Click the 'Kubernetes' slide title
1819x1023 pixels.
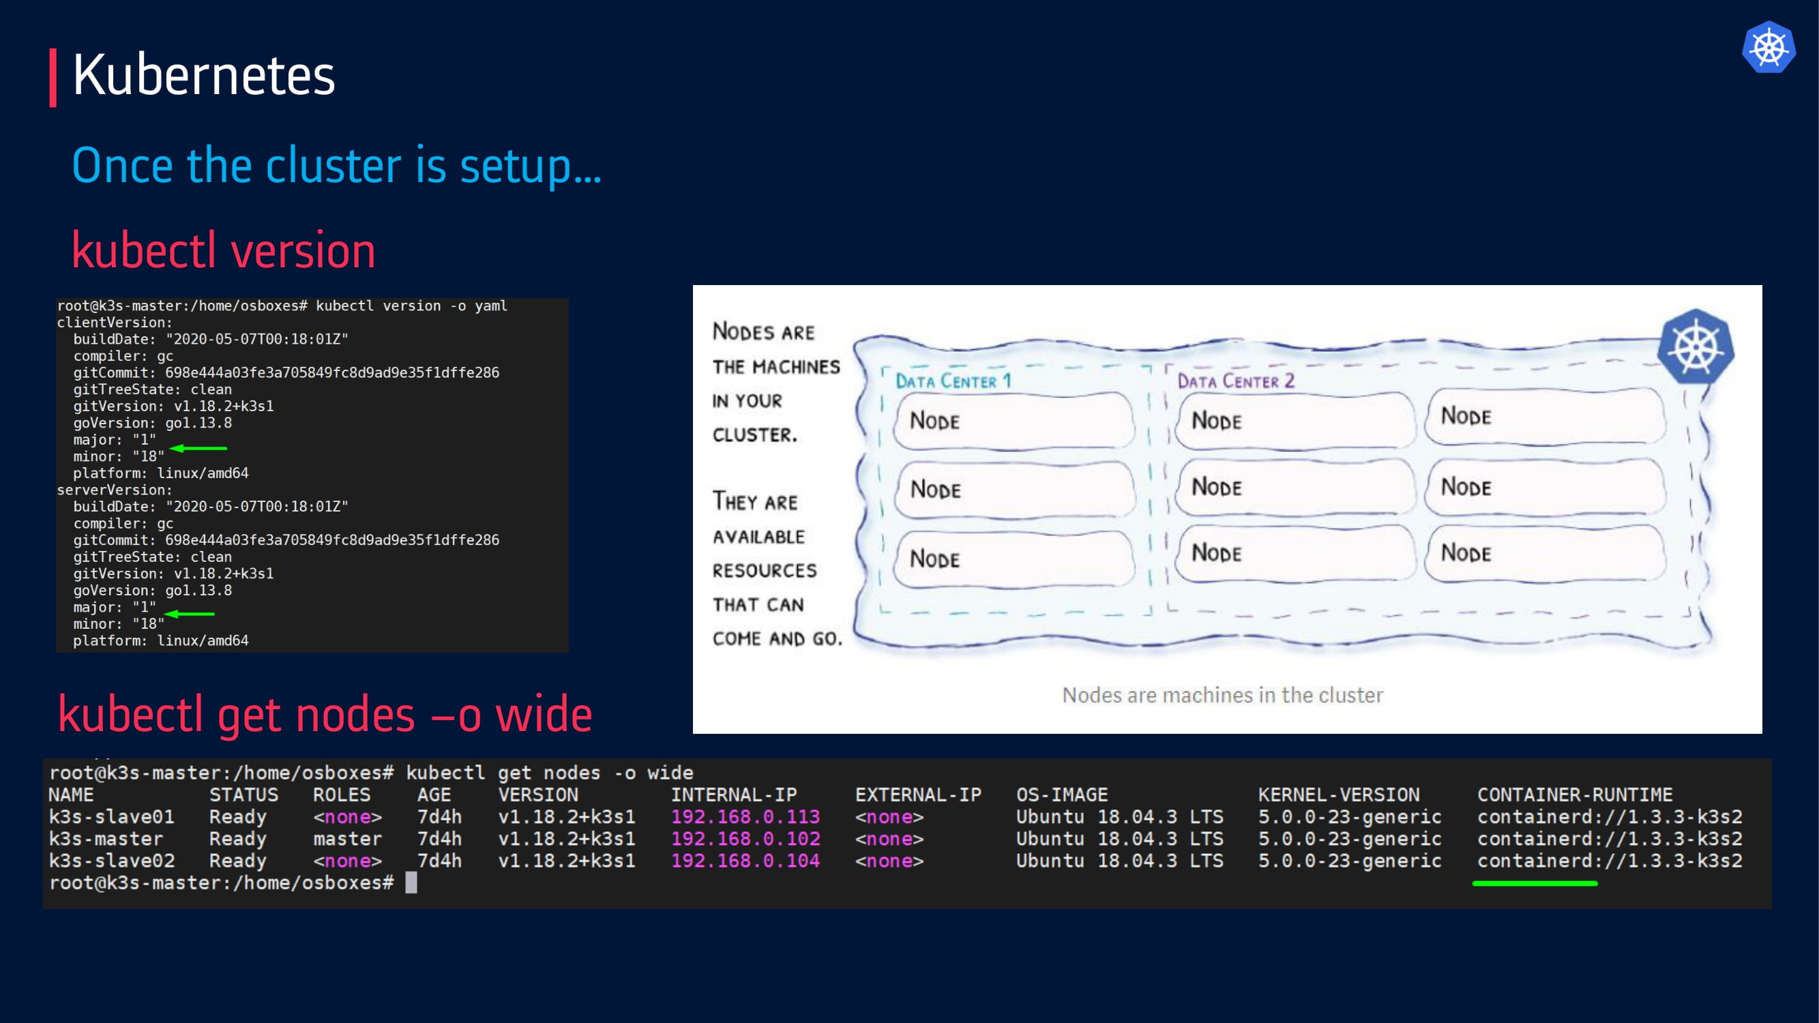point(203,75)
